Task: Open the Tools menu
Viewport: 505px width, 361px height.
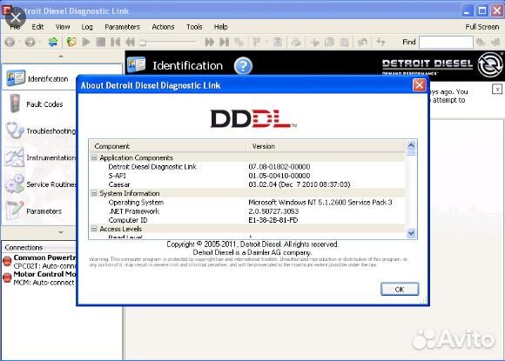Action: click(194, 27)
